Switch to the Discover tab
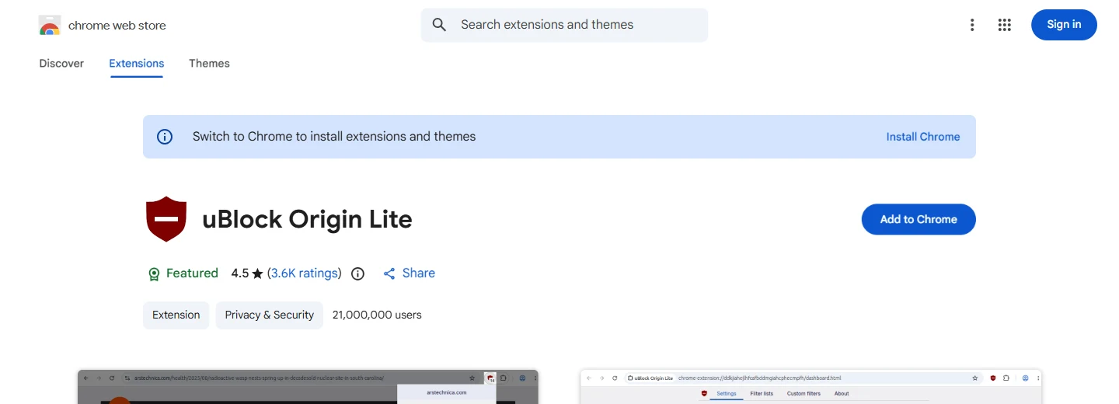This screenshot has height=404, width=1119. click(61, 64)
